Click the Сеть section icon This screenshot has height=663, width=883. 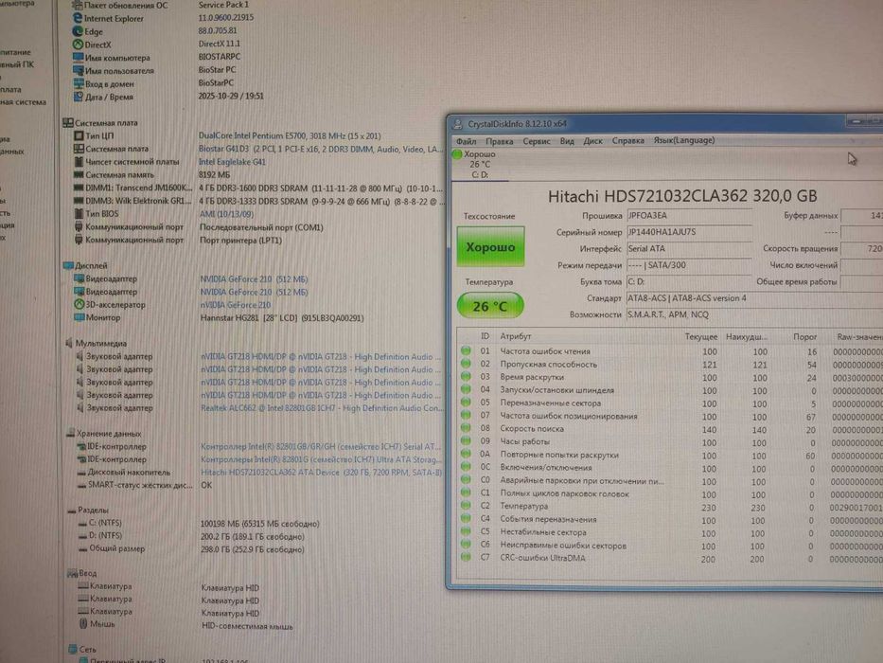72,649
